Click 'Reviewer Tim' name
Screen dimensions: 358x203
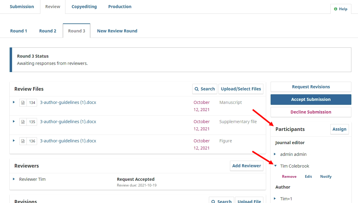(x=33, y=179)
